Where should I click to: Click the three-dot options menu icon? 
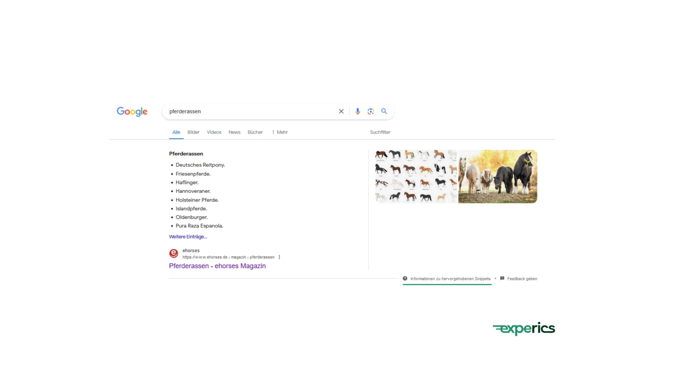coord(279,257)
